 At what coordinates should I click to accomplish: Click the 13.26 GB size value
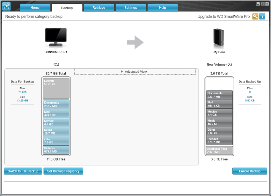(22, 100)
